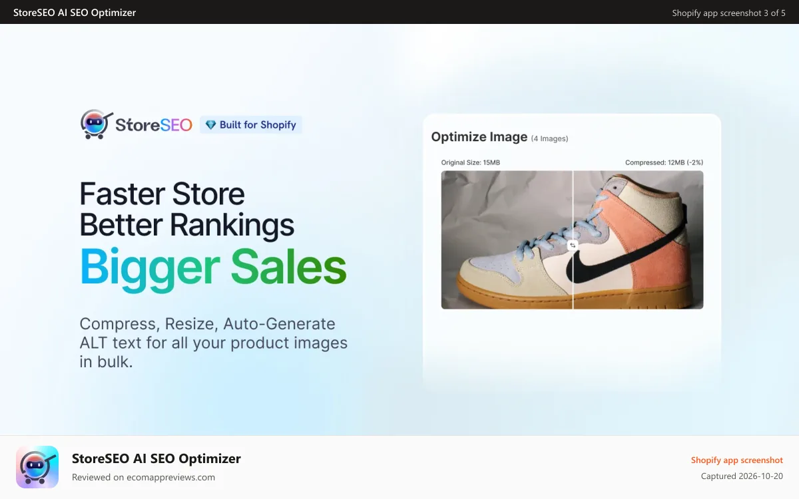Click the "Captured 2026-10-20" date text

[x=742, y=476]
